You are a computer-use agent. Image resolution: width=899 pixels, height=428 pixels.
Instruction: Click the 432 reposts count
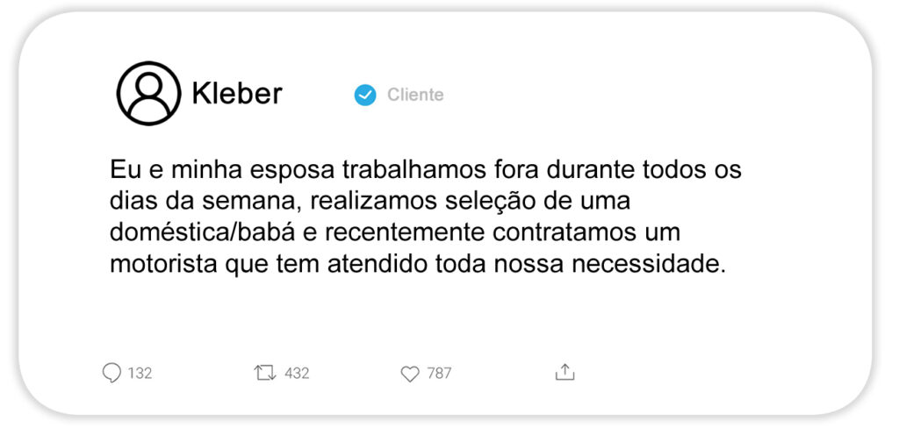(x=297, y=374)
